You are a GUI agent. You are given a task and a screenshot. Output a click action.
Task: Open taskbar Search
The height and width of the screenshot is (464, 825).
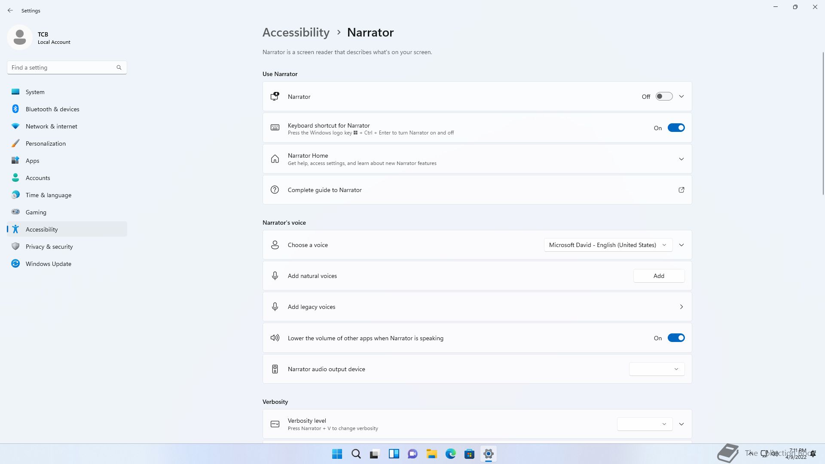(x=356, y=454)
